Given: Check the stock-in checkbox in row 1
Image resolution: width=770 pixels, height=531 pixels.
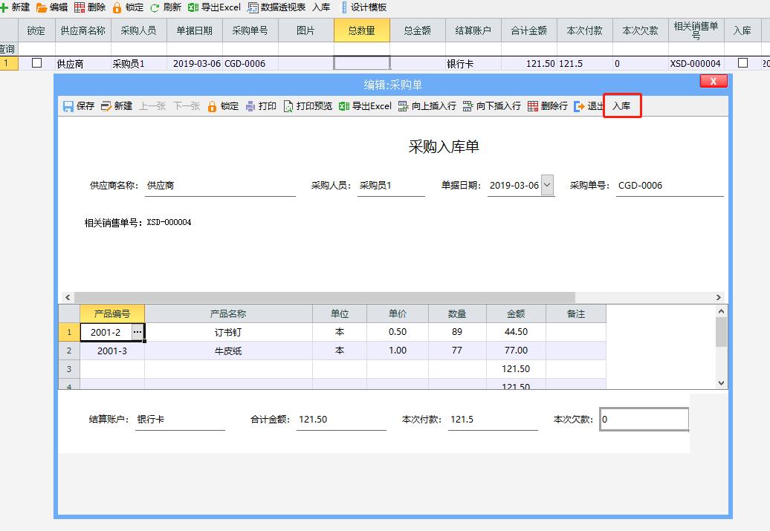Looking at the screenshot, I should click(x=742, y=63).
